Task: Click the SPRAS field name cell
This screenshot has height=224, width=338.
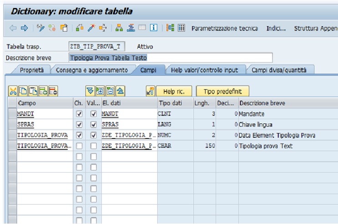Action: 45,124
